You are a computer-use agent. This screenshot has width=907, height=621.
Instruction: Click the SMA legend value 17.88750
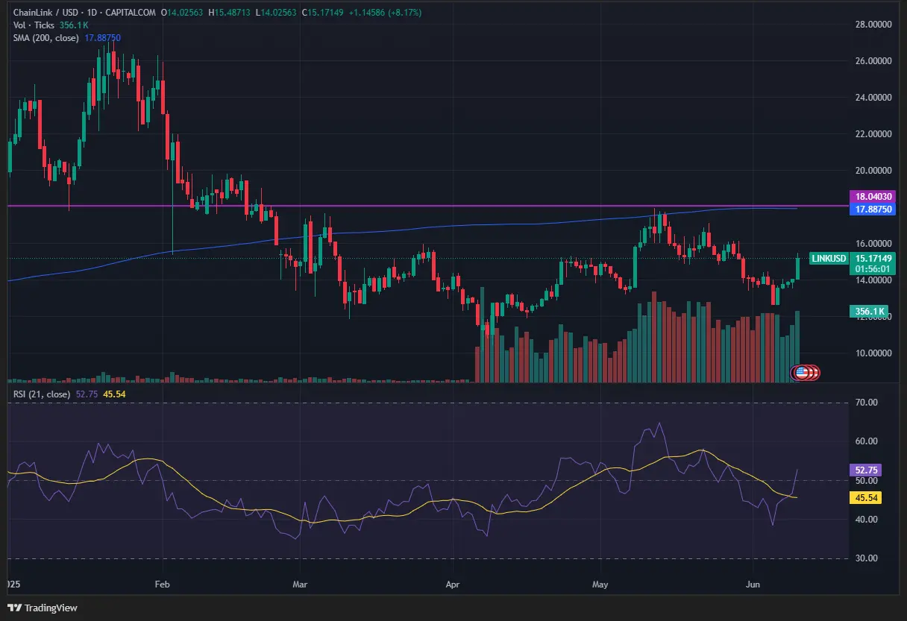(103, 37)
